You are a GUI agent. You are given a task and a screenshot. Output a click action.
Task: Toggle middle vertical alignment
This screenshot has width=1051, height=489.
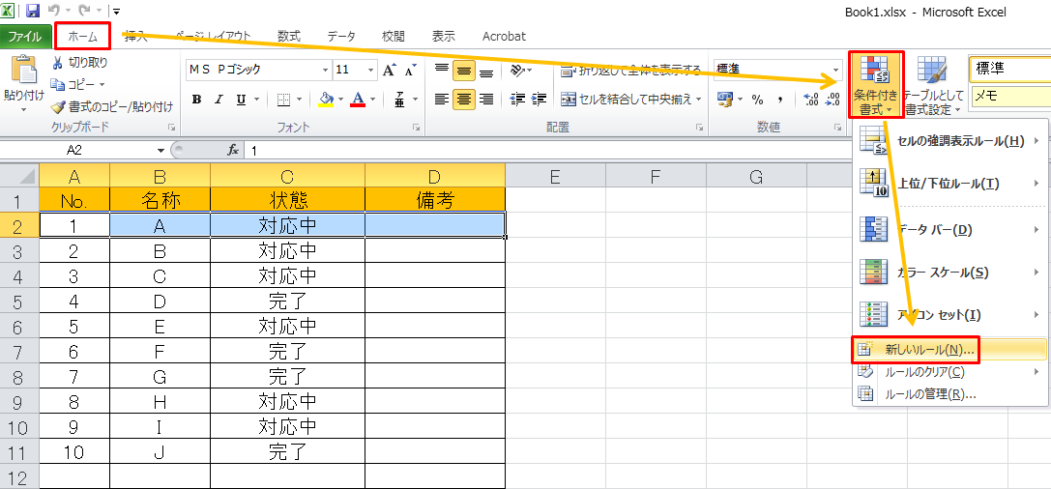pyautogui.click(x=464, y=70)
